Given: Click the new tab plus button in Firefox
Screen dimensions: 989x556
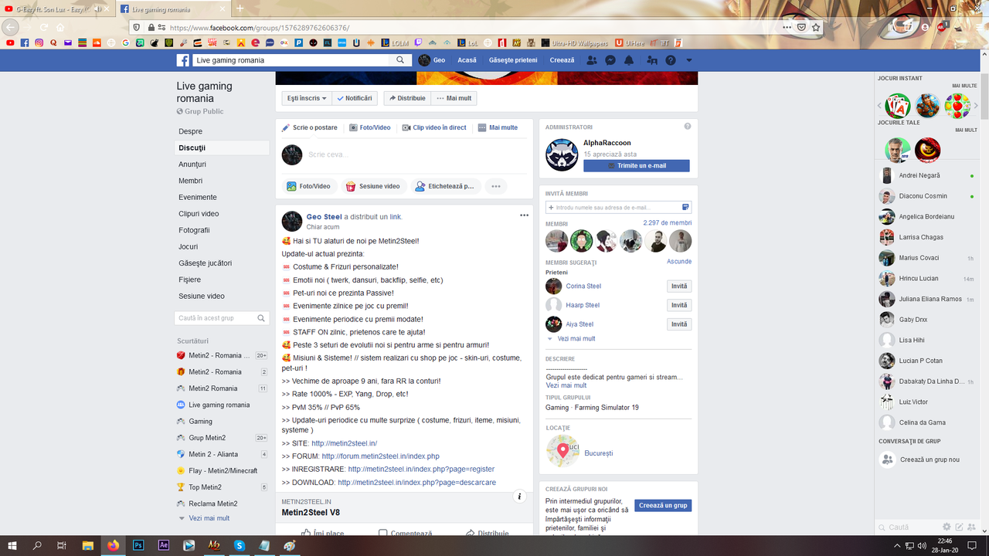Looking at the screenshot, I should pos(240,8).
